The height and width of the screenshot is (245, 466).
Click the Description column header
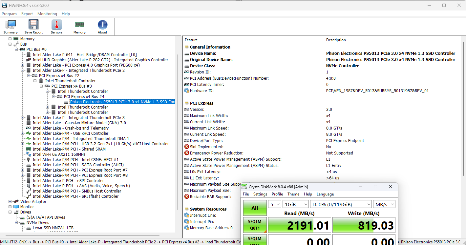[392, 40]
